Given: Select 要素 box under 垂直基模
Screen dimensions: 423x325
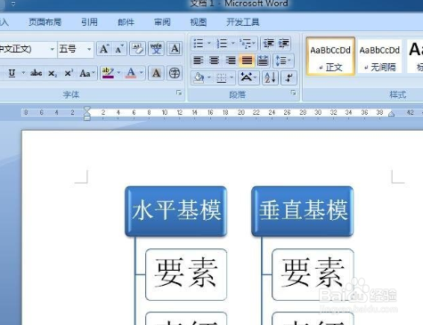Looking at the screenshot, I should (x=313, y=274).
